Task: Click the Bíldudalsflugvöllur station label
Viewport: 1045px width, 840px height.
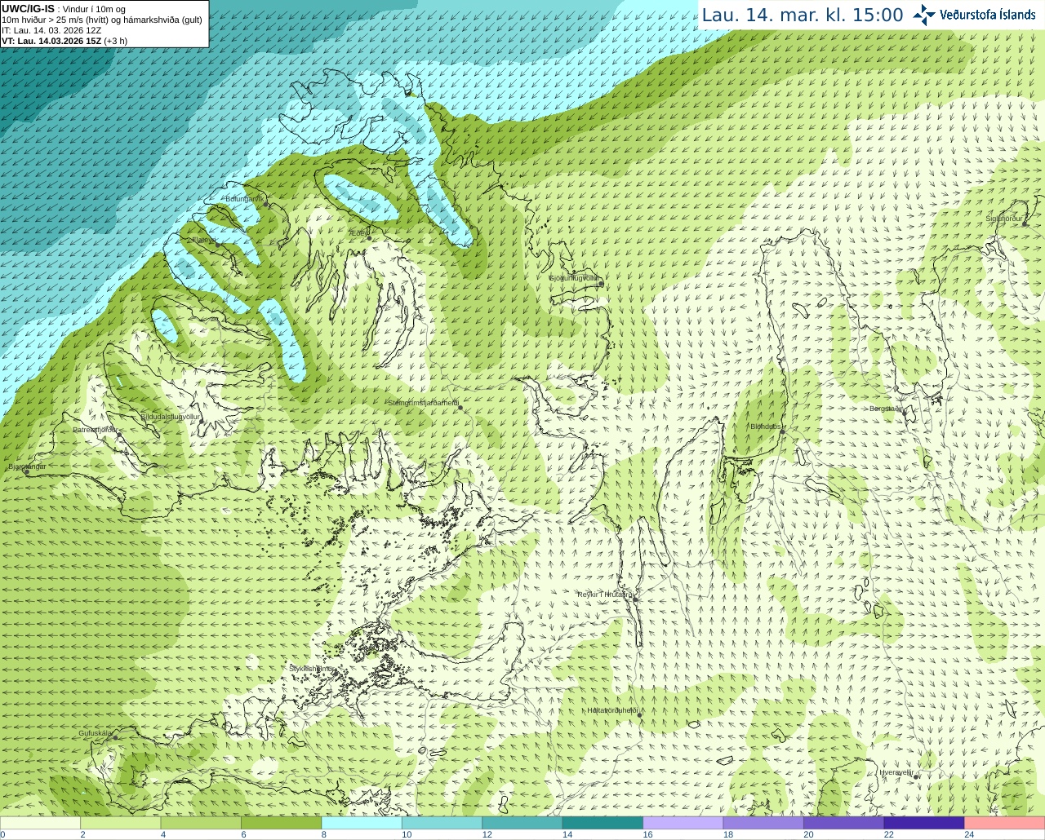Action: pyautogui.click(x=171, y=416)
